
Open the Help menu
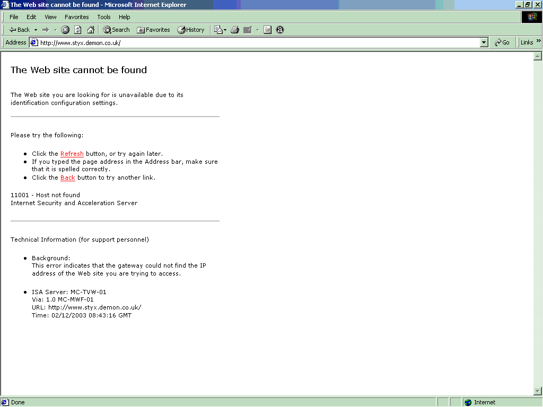[124, 17]
